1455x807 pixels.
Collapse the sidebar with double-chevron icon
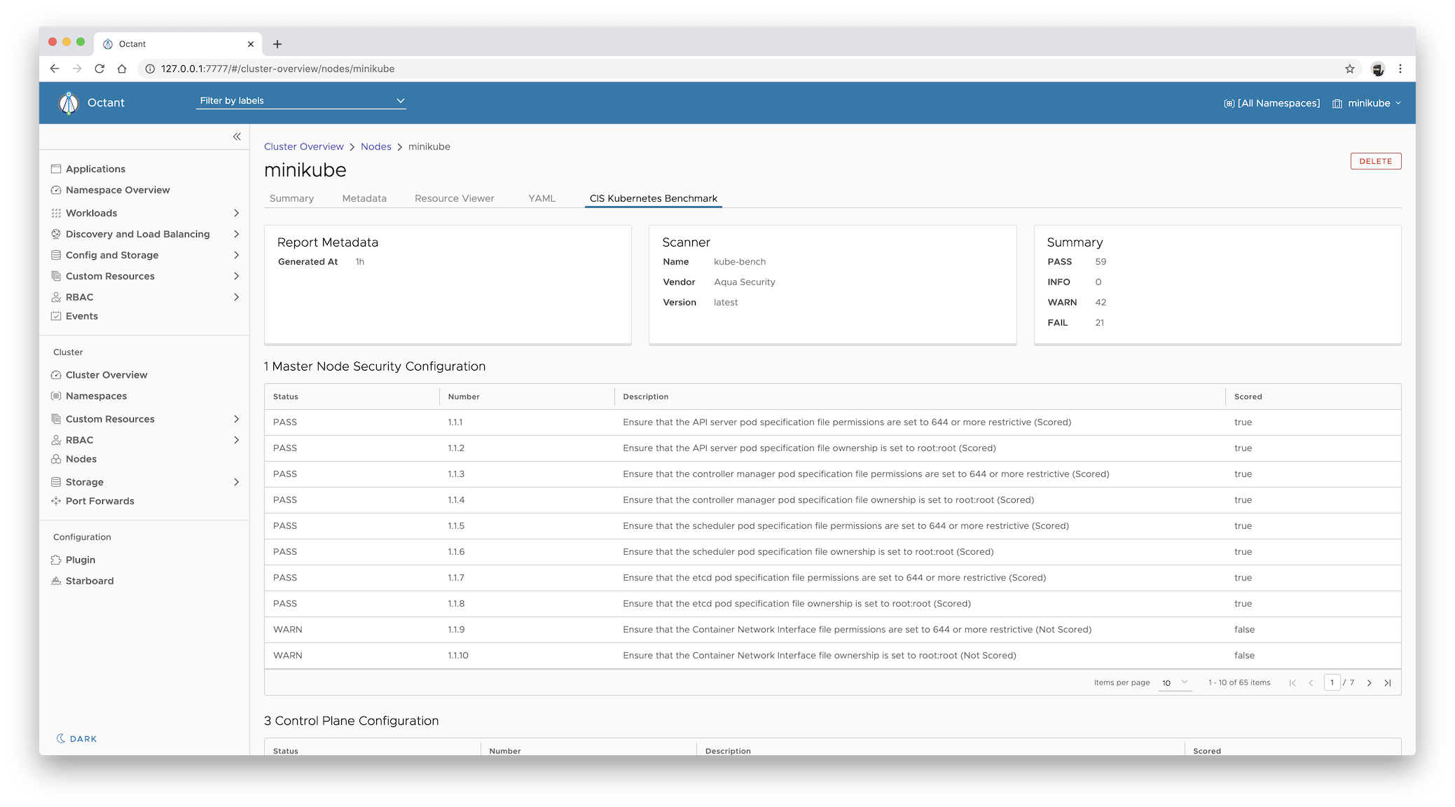[237, 137]
